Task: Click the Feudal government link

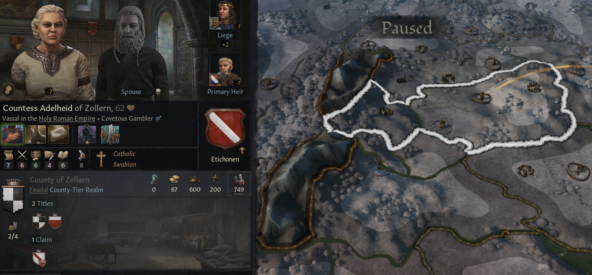Action: 38,190
